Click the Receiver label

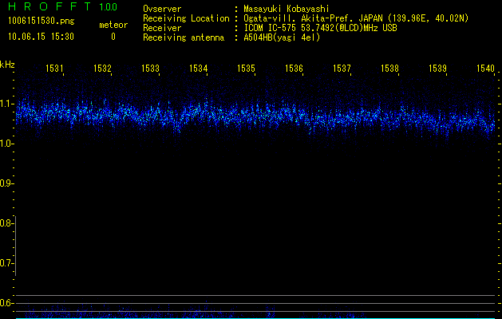(x=162, y=28)
